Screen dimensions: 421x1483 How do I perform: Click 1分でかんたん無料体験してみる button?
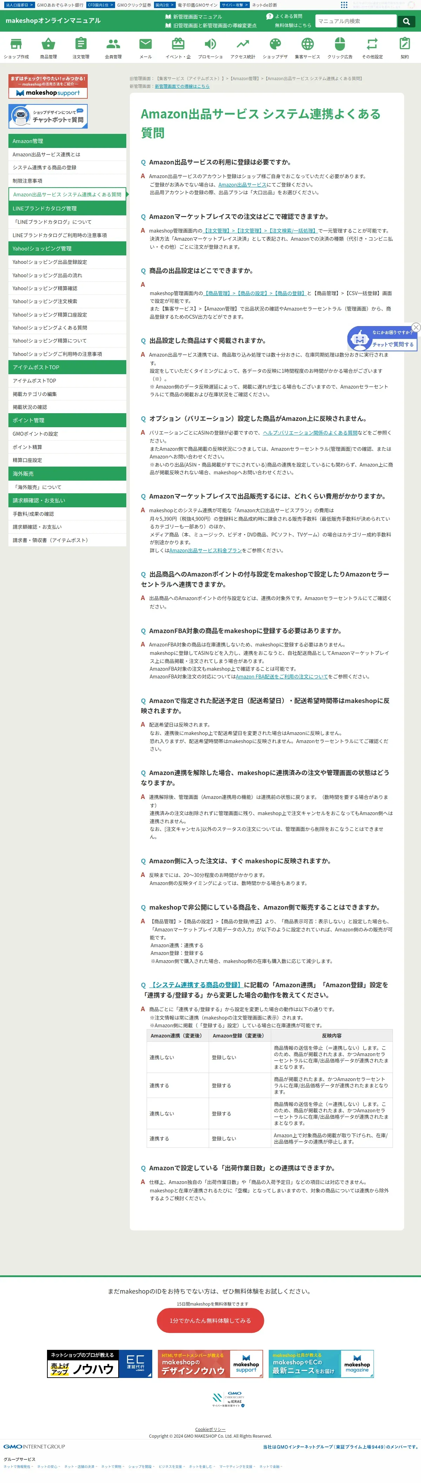[210, 1321]
